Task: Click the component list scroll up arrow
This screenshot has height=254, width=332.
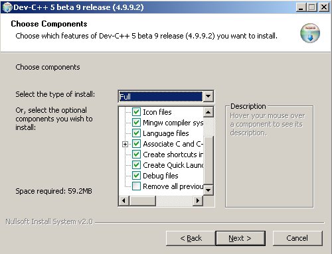Action: (x=208, y=112)
